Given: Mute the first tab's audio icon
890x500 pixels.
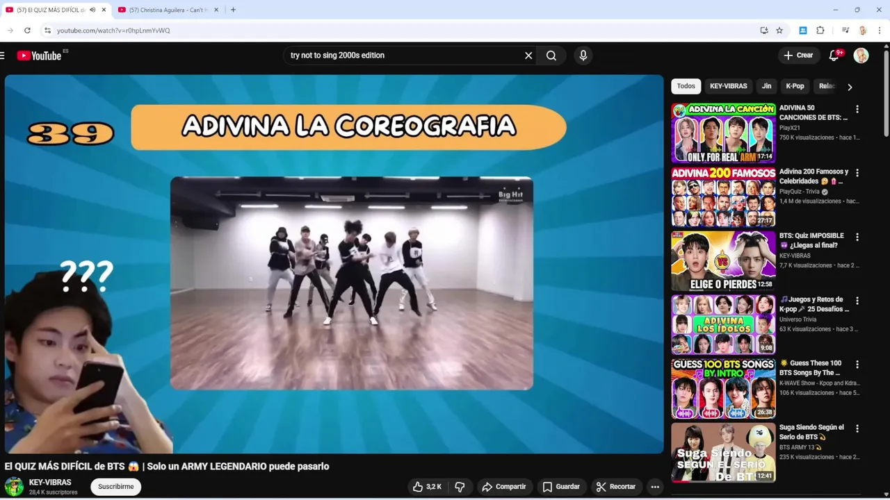Looking at the screenshot, I should [92, 10].
